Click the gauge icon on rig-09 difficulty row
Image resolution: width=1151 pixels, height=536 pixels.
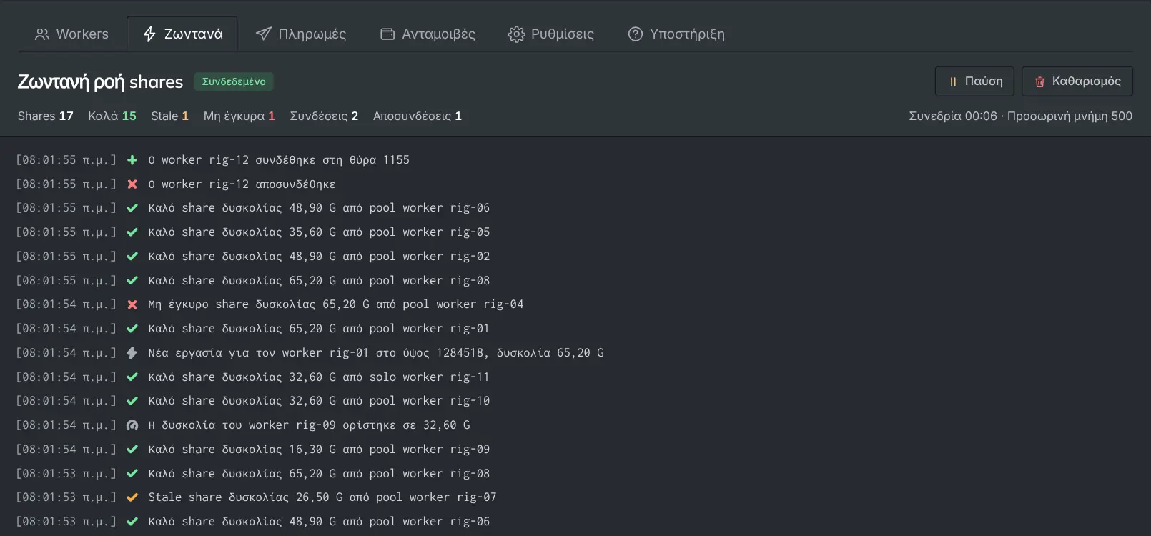click(x=132, y=425)
